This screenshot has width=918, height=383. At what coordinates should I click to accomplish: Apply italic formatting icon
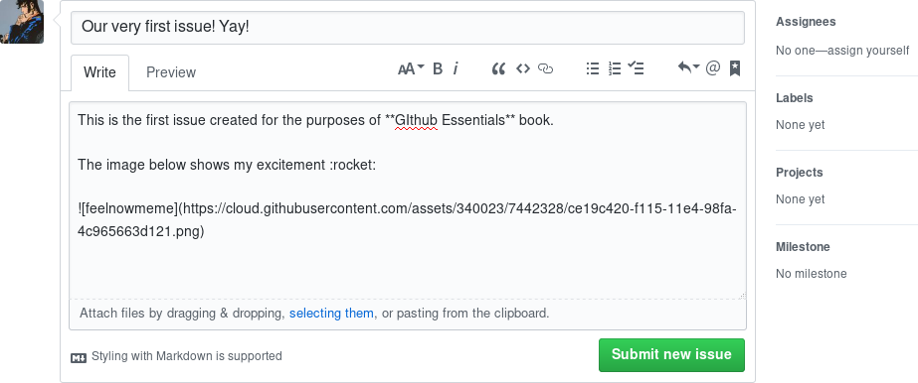click(x=456, y=68)
